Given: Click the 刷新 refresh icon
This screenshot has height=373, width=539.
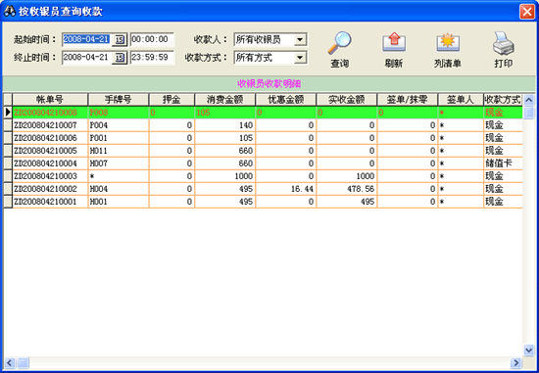Looking at the screenshot, I should 394,43.
